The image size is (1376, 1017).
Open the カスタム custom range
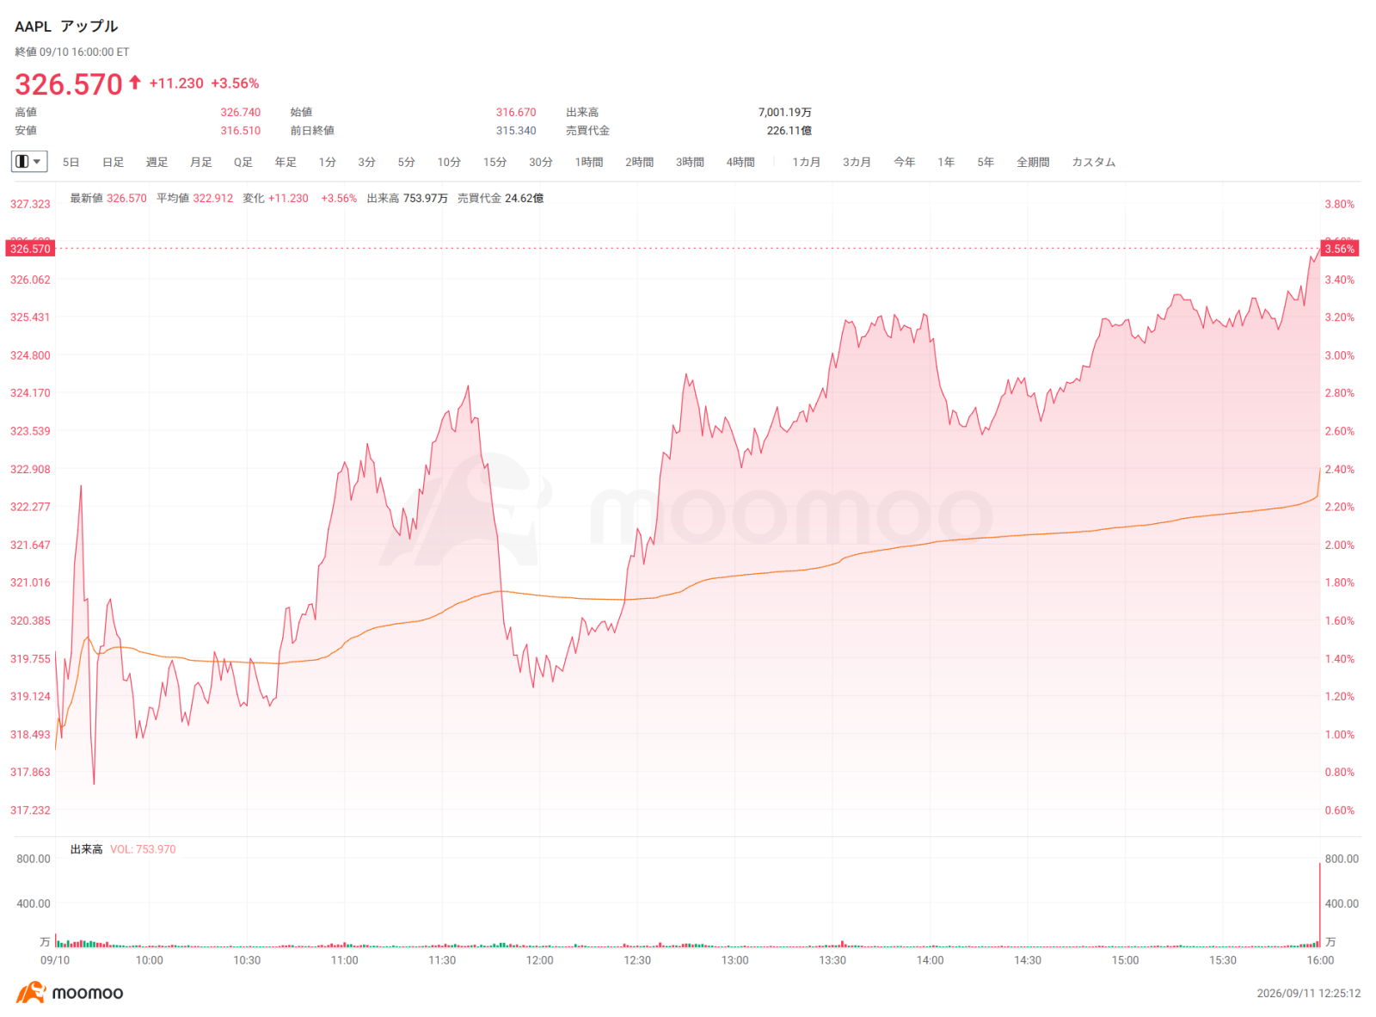click(x=1094, y=162)
